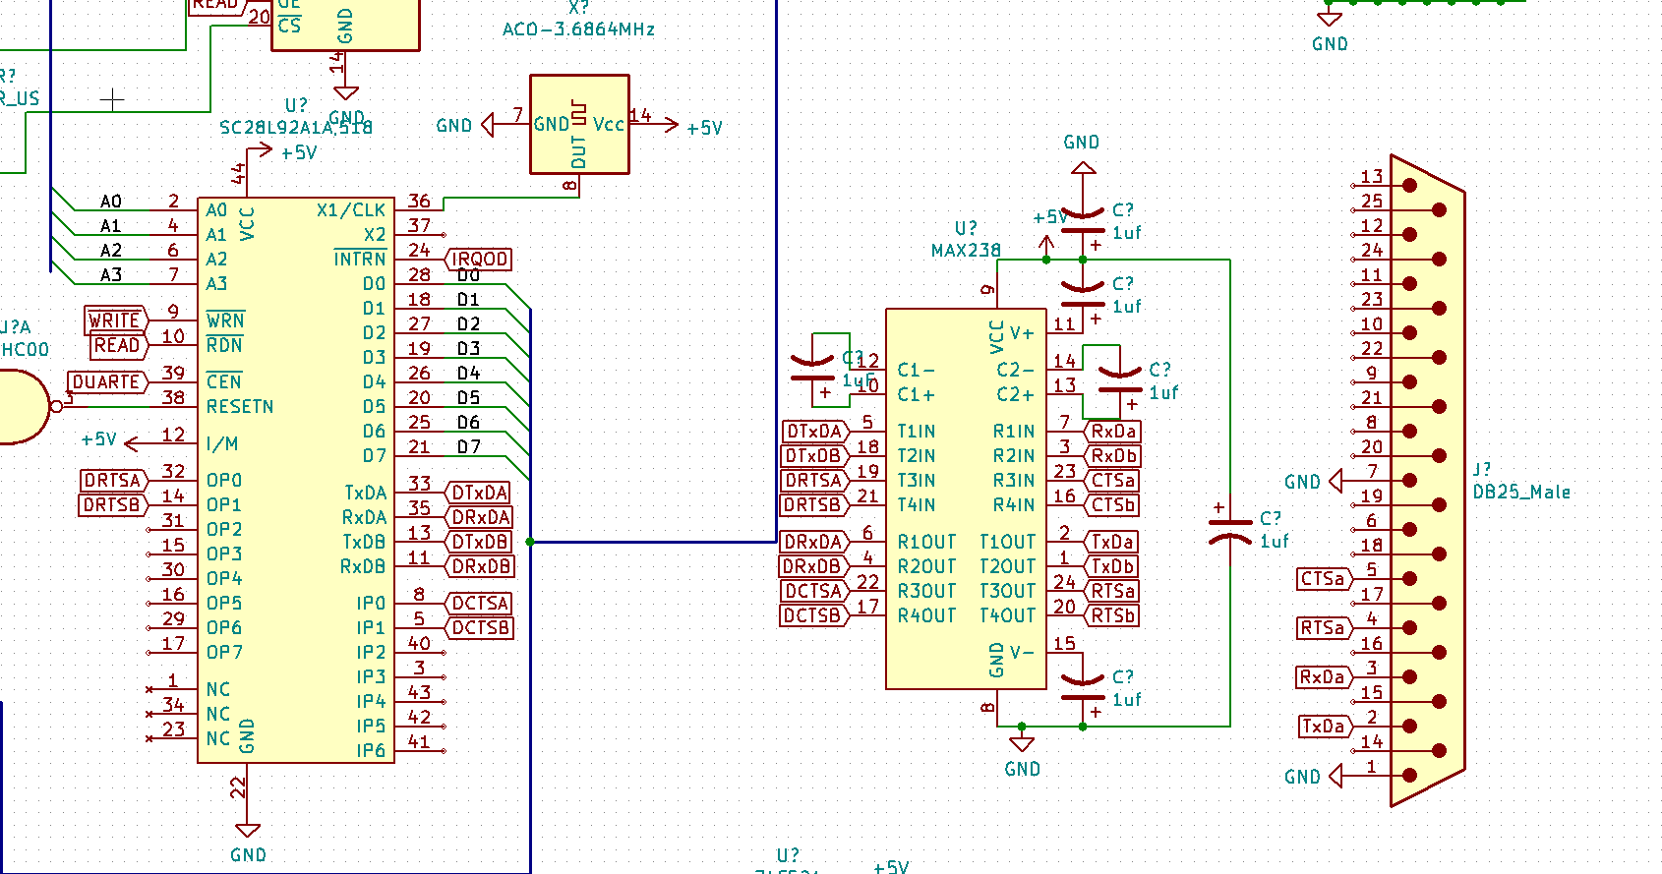Click the IRQOD label on INTRN pin

479,260
